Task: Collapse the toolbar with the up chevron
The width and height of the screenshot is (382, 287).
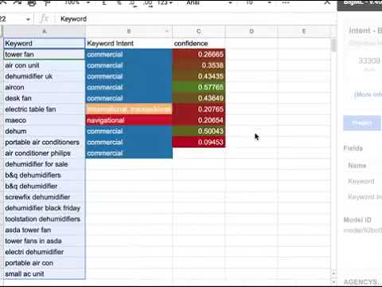Action: 327,2
